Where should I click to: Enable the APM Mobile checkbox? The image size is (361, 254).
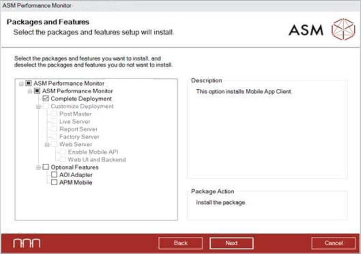click(x=54, y=182)
